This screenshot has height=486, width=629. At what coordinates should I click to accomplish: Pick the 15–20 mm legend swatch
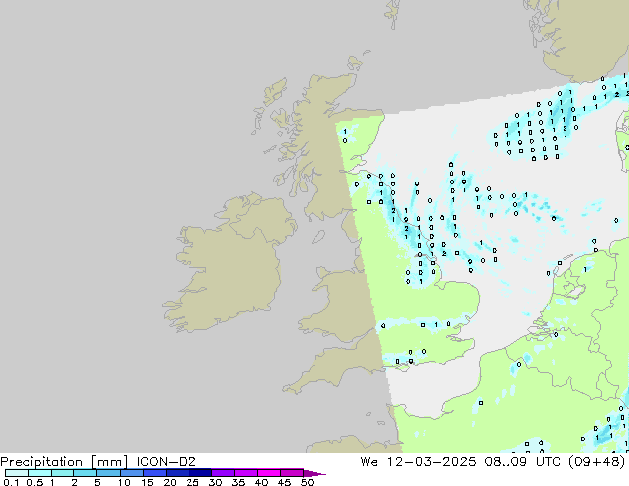pos(155,473)
